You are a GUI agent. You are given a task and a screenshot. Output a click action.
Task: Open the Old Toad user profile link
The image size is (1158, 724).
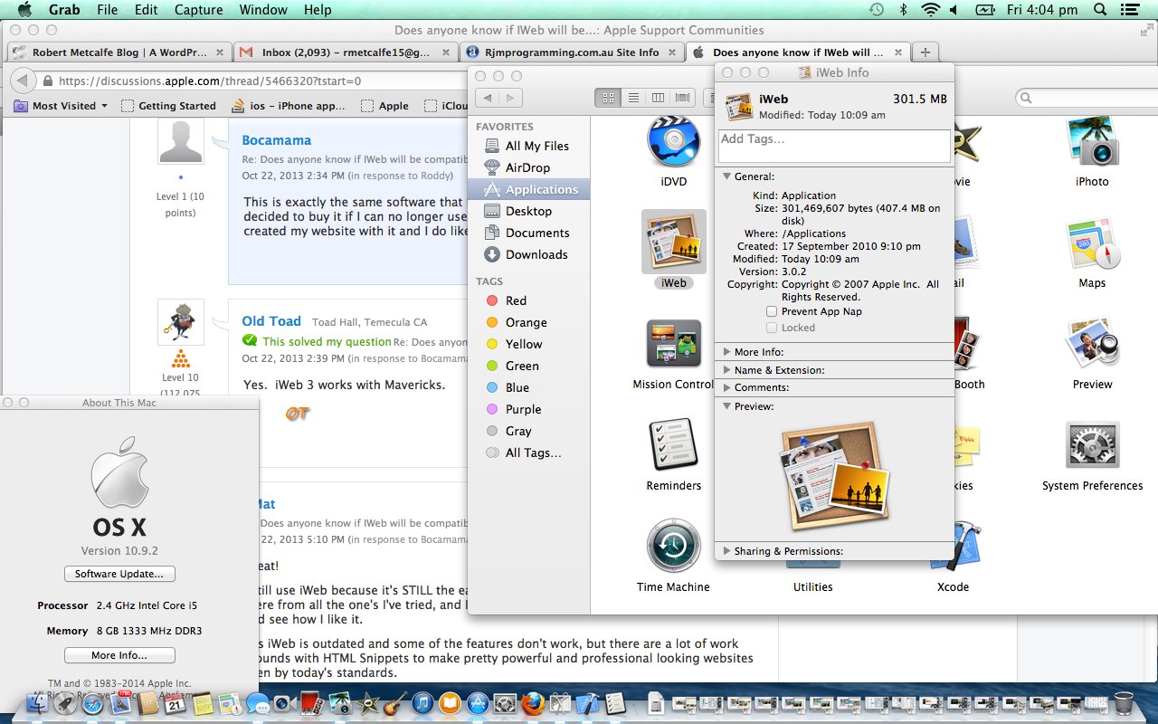[x=271, y=321]
